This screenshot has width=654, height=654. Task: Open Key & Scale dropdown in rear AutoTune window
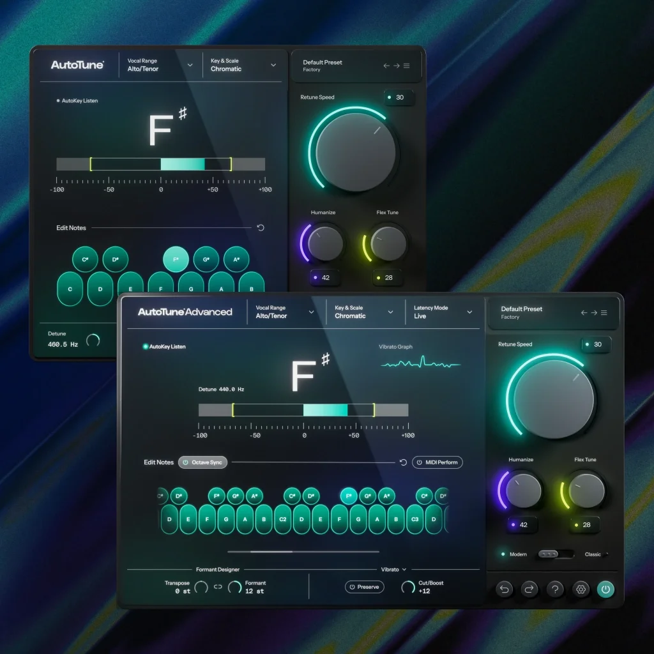tap(243, 65)
